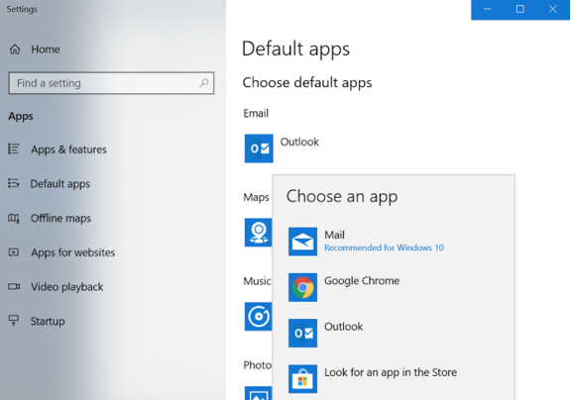571x400 pixels.
Task: Minimize the Settings window
Action: [x=488, y=9]
